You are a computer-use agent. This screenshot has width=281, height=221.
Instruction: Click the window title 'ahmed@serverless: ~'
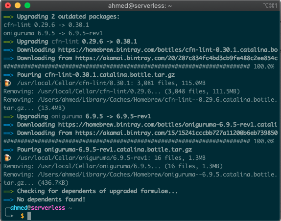[140, 6]
